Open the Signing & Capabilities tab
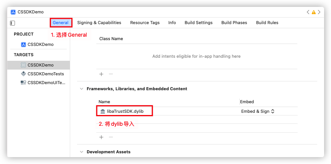The width and height of the screenshot is (331, 164). [99, 23]
